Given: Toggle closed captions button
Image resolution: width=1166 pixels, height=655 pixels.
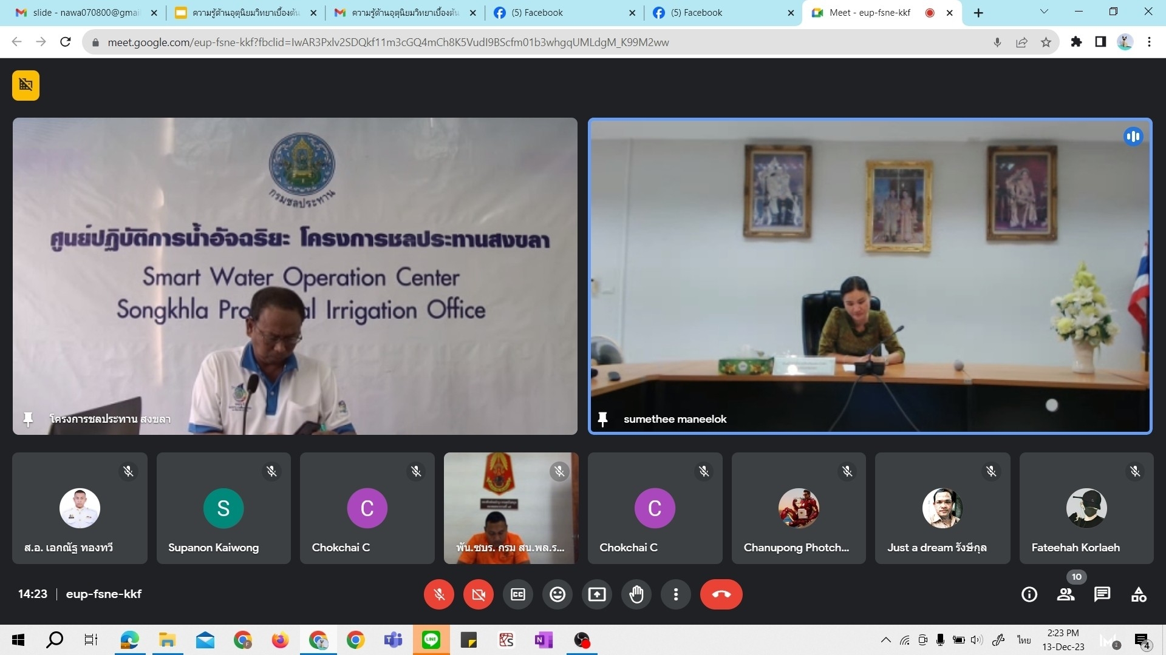Looking at the screenshot, I should click(518, 594).
